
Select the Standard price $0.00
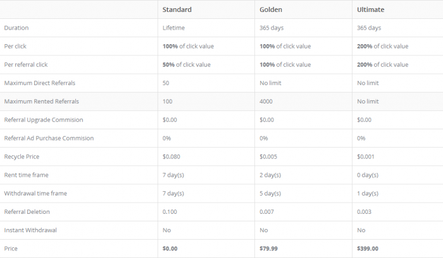(170, 249)
